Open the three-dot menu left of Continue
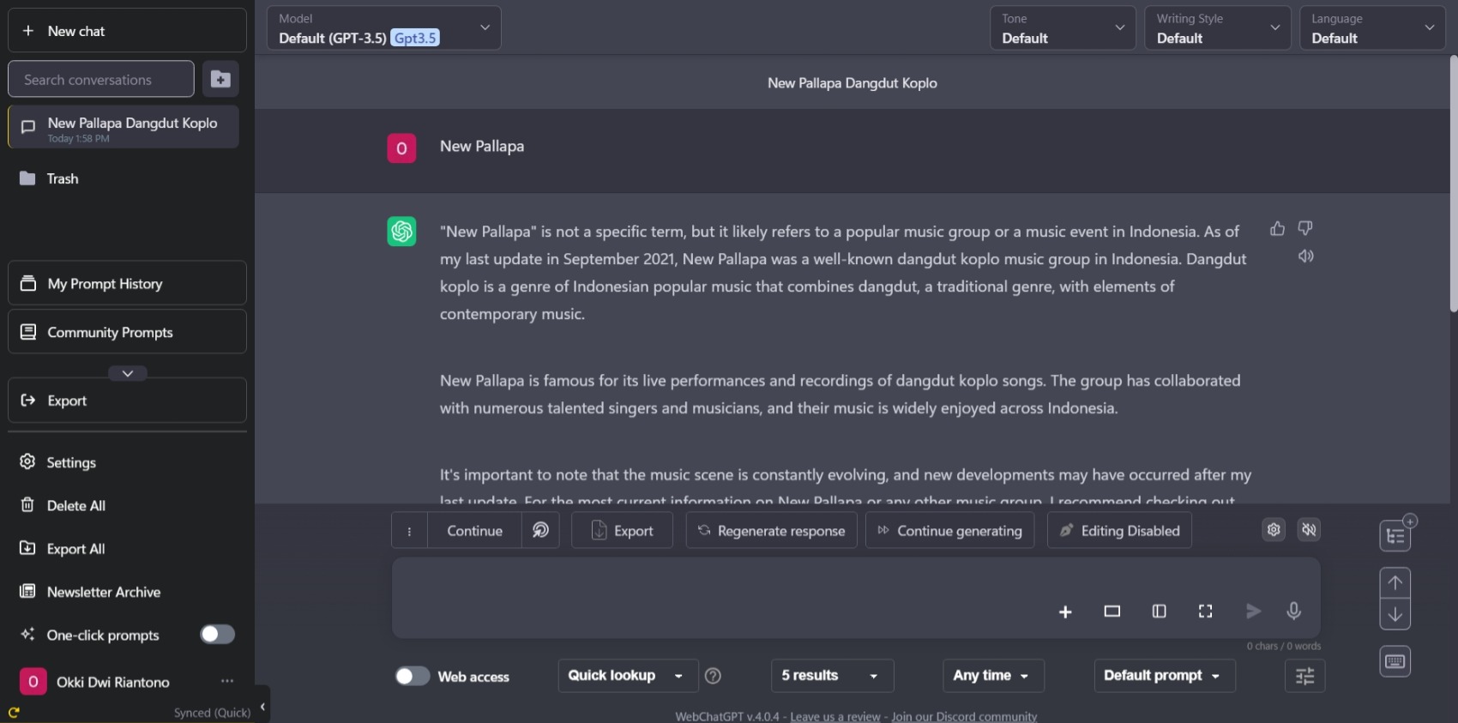Image resolution: width=1458 pixels, height=723 pixels. [x=409, y=531]
